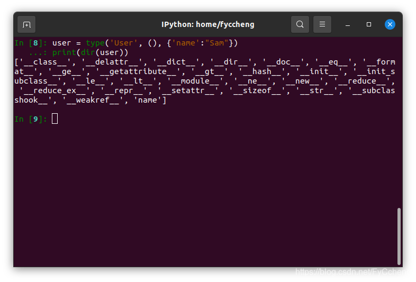Click the terminal vertical scrollbar

coord(399,236)
